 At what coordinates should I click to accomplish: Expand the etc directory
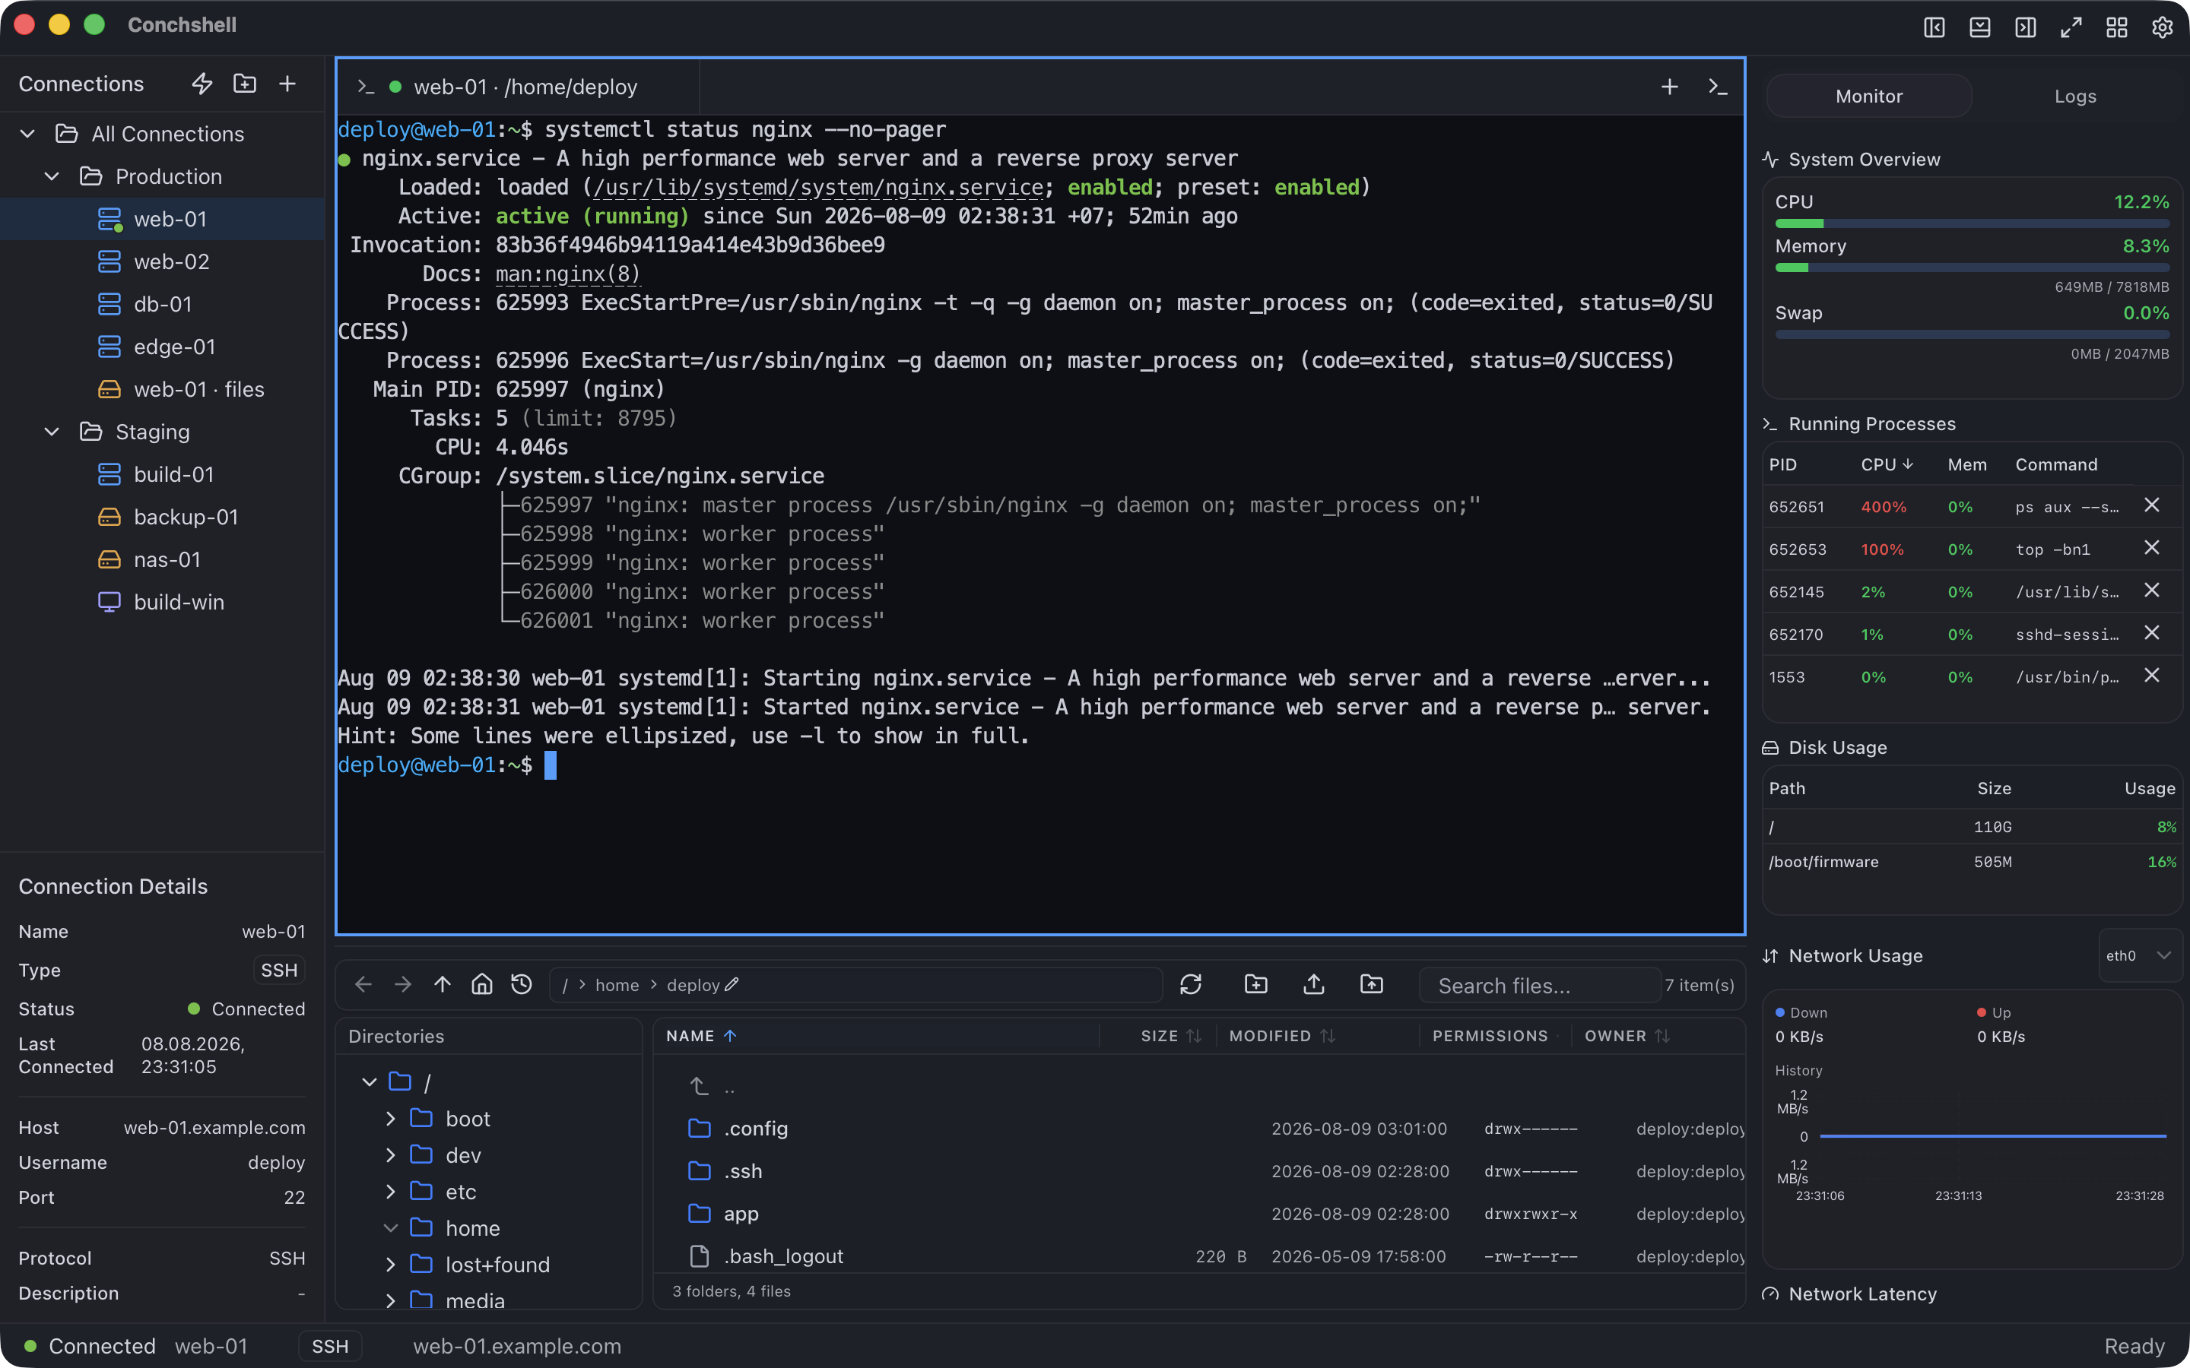[x=391, y=1192]
